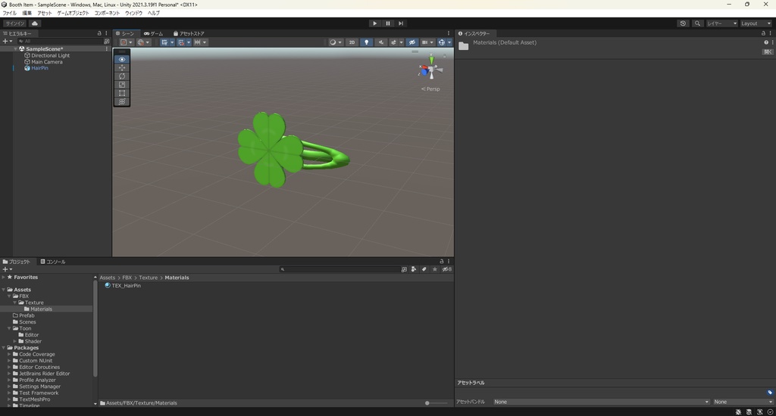The width and height of the screenshot is (776, 416).
Task: Open the first AssetBundle None dropdown
Action: point(601,402)
